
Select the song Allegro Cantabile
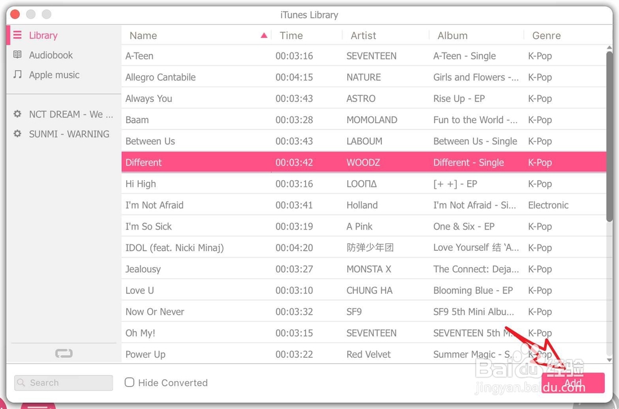(363, 77)
